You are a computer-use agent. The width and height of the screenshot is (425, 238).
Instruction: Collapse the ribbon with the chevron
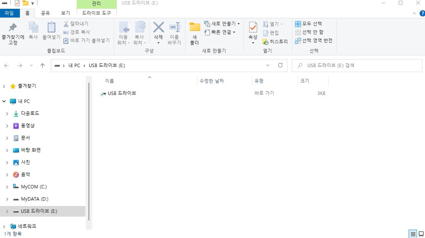pyautogui.click(x=414, y=13)
